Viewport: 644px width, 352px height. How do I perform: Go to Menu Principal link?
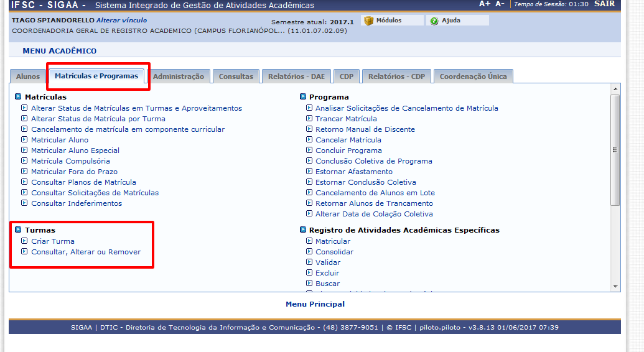tap(315, 304)
